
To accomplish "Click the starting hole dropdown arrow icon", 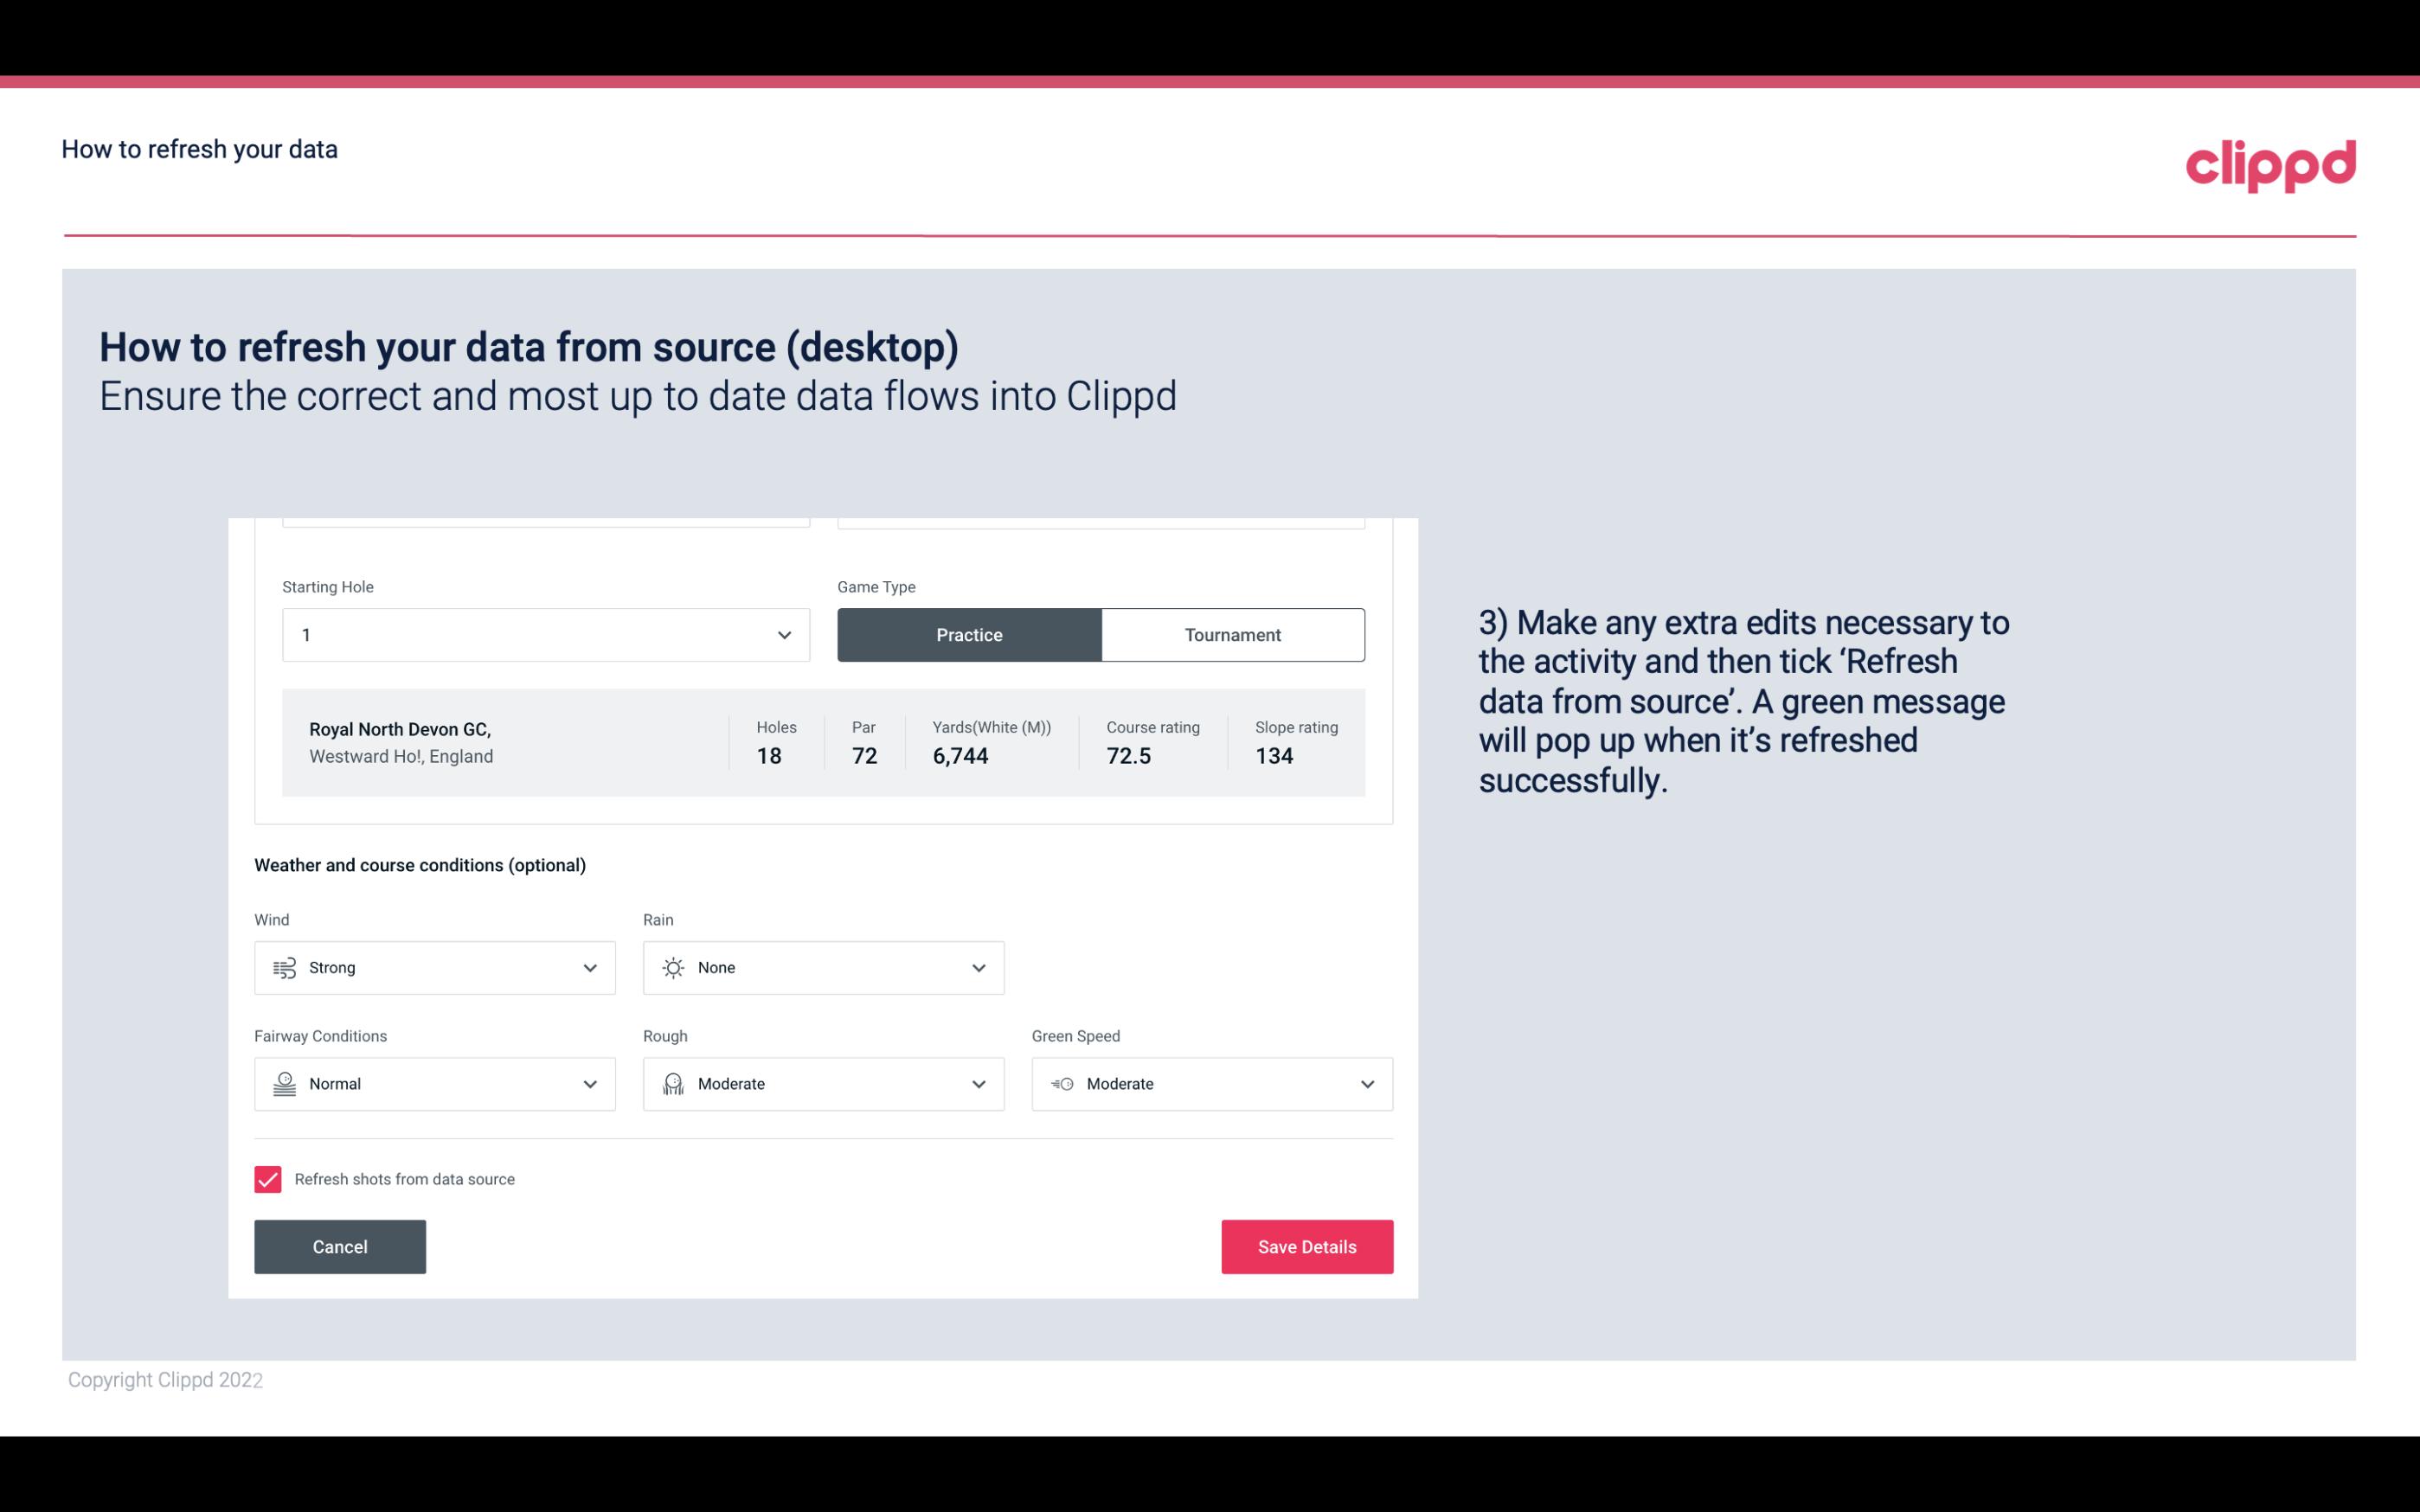I will click(x=784, y=634).
